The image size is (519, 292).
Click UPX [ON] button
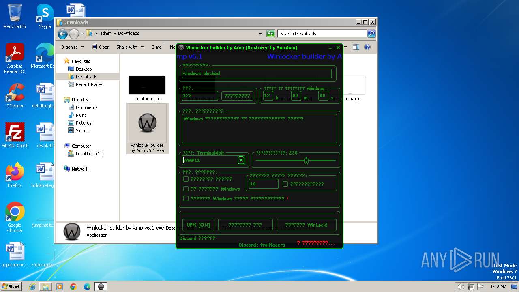pyautogui.click(x=198, y=225)
